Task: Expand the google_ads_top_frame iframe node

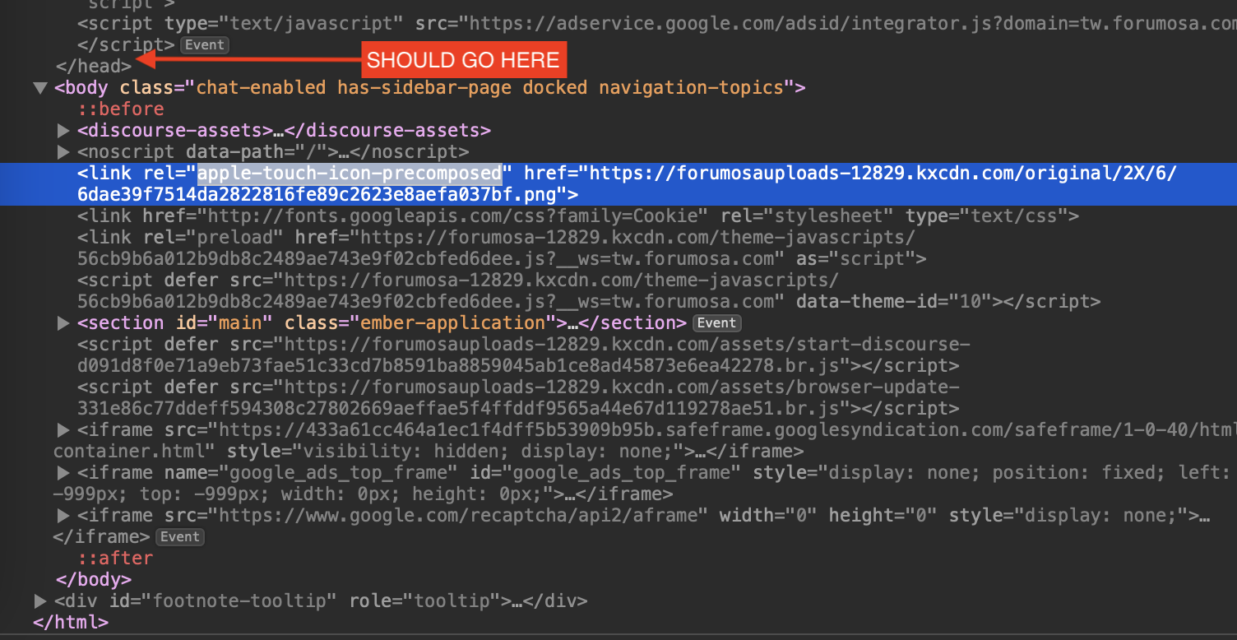Action: pyautogui.click(x=64, y=473)
